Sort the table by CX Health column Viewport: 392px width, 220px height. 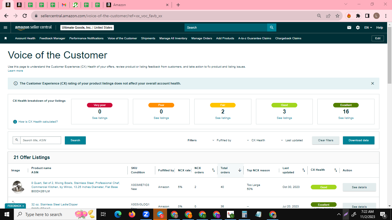[x=335, y=170]
